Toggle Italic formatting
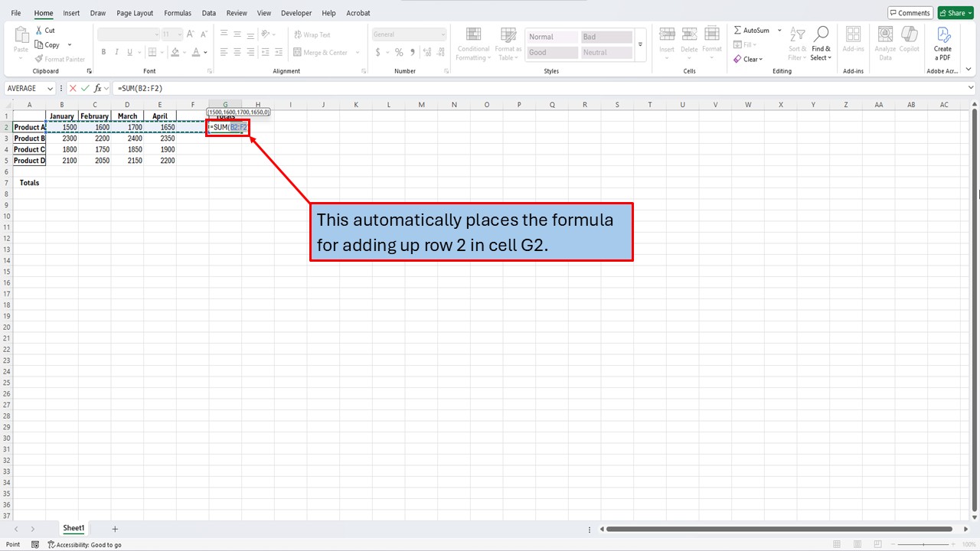 (x=115, y=51)
